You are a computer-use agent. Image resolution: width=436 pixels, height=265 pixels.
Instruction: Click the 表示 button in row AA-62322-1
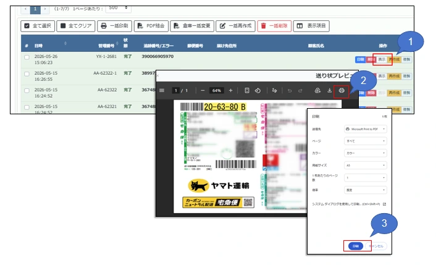click(x=382, y=76)
